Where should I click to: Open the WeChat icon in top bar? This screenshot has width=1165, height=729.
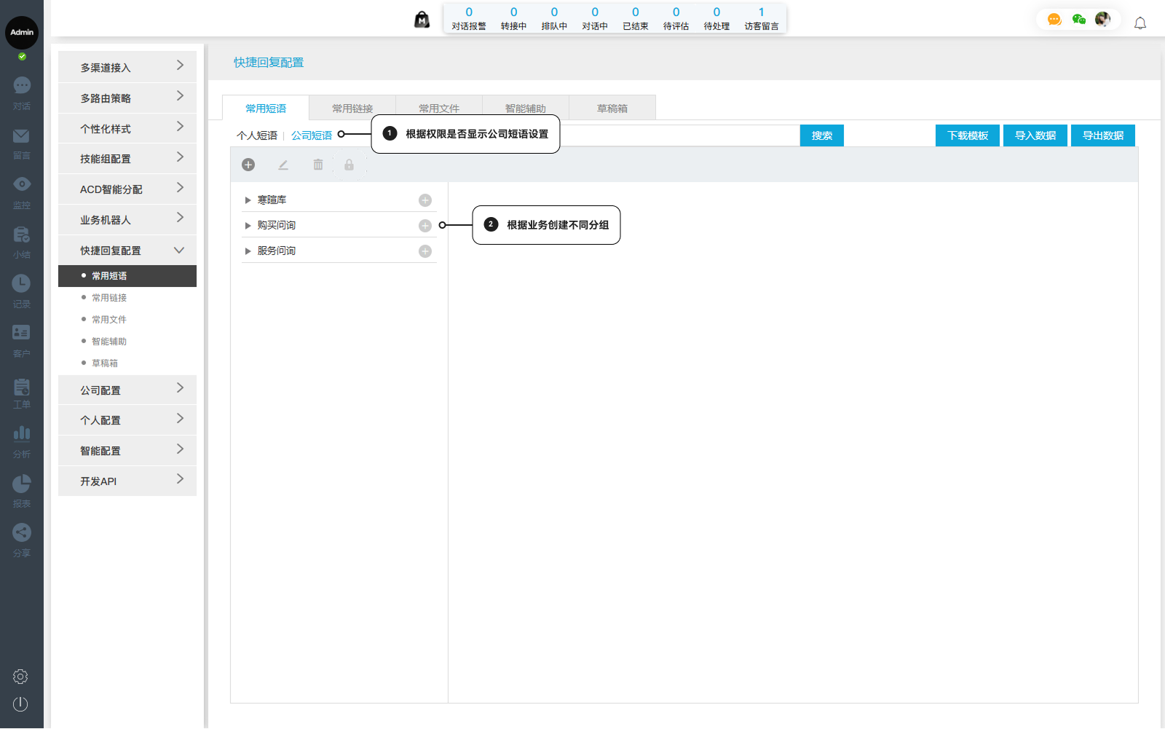tap(1078, 20)
